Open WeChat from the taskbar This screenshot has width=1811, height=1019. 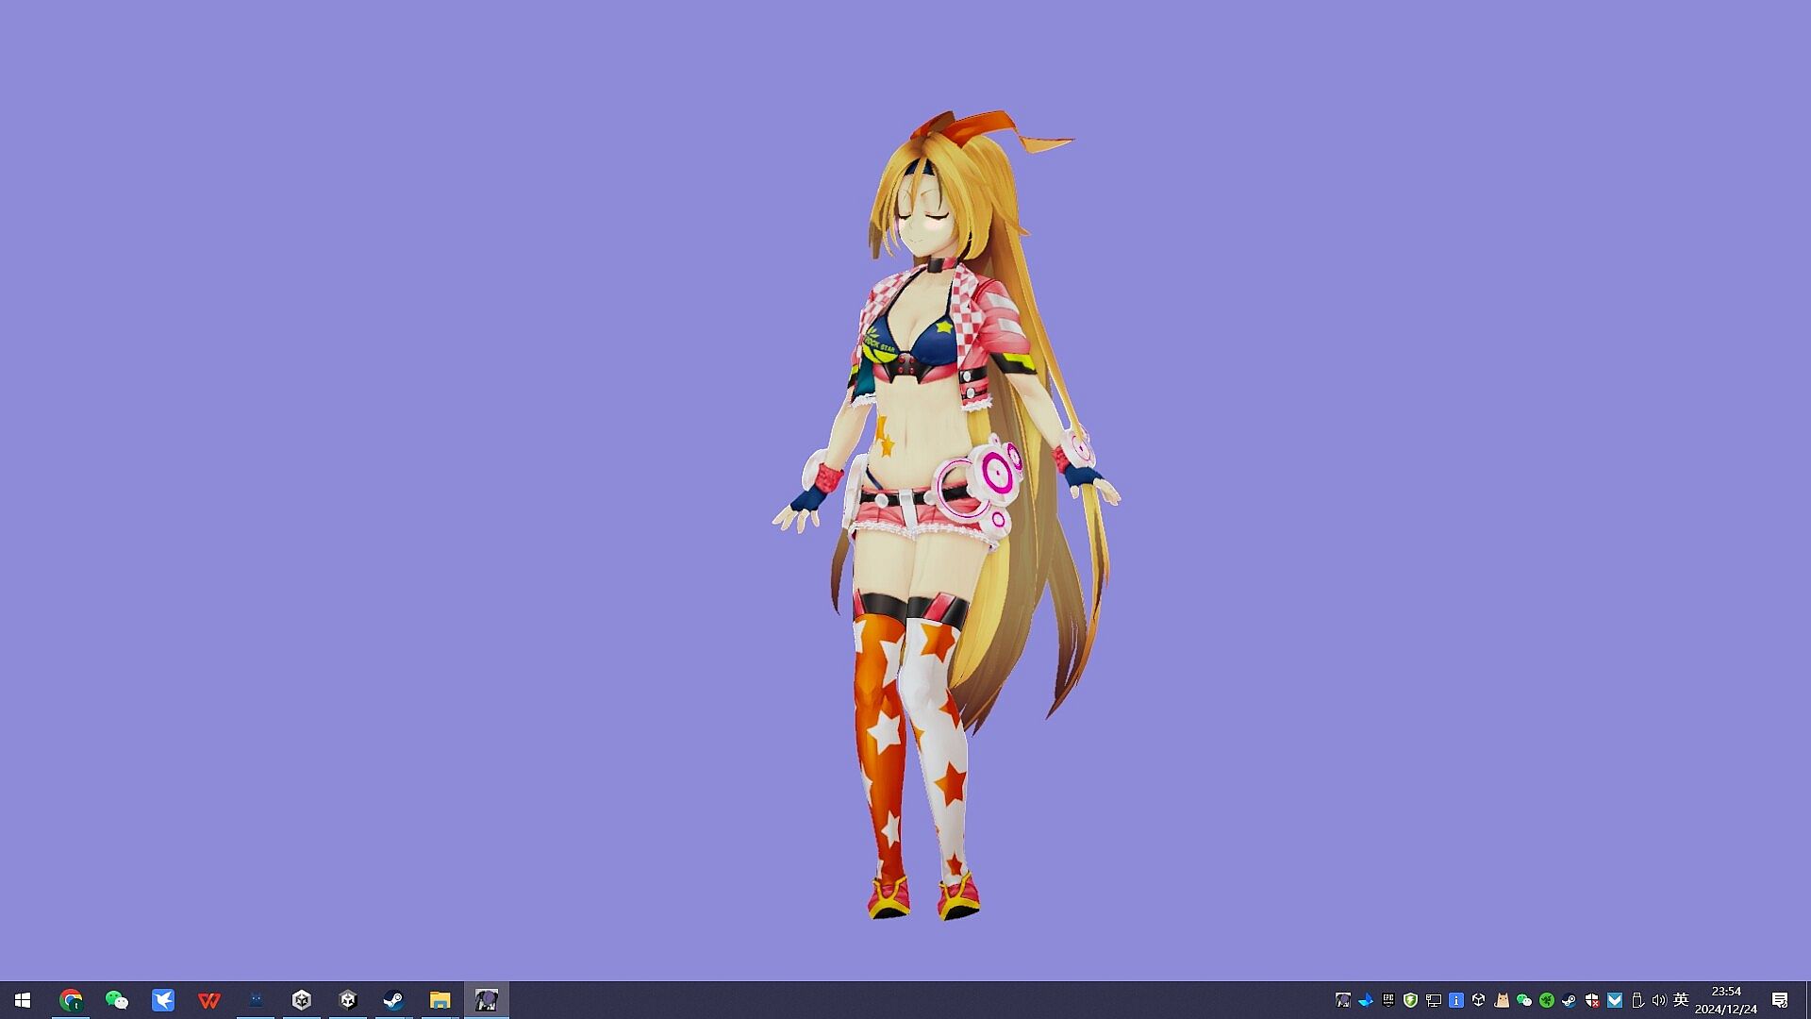[116, 1000]
